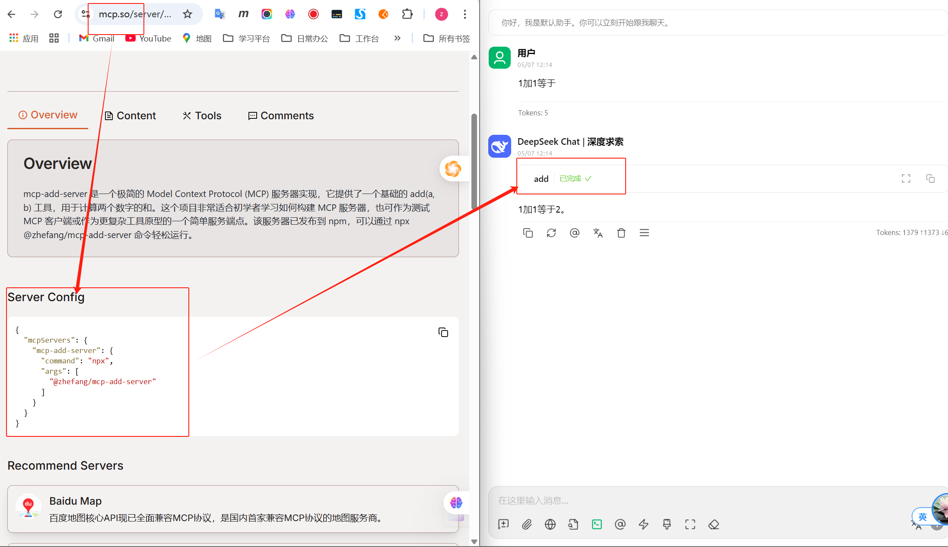The height and width of the screenshot is (547, 948).
Task: Click the eraser clear context icon
Action: pos(713,525)
